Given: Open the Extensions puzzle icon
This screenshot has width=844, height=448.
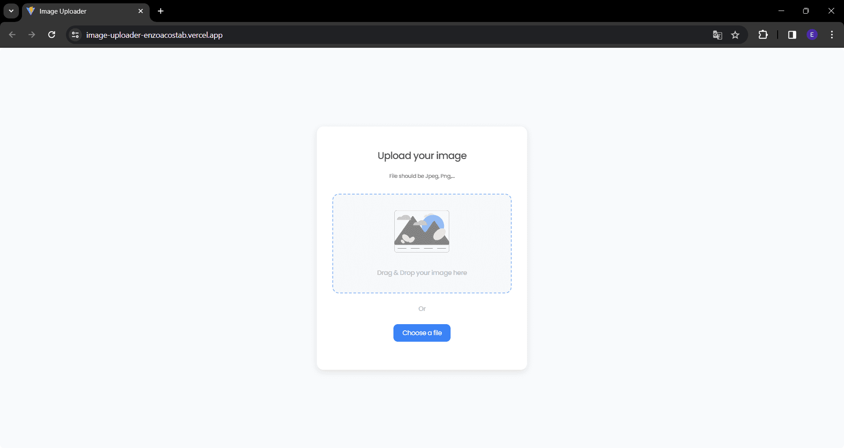Looking at the screenshot, I should [x=763, y=35].
